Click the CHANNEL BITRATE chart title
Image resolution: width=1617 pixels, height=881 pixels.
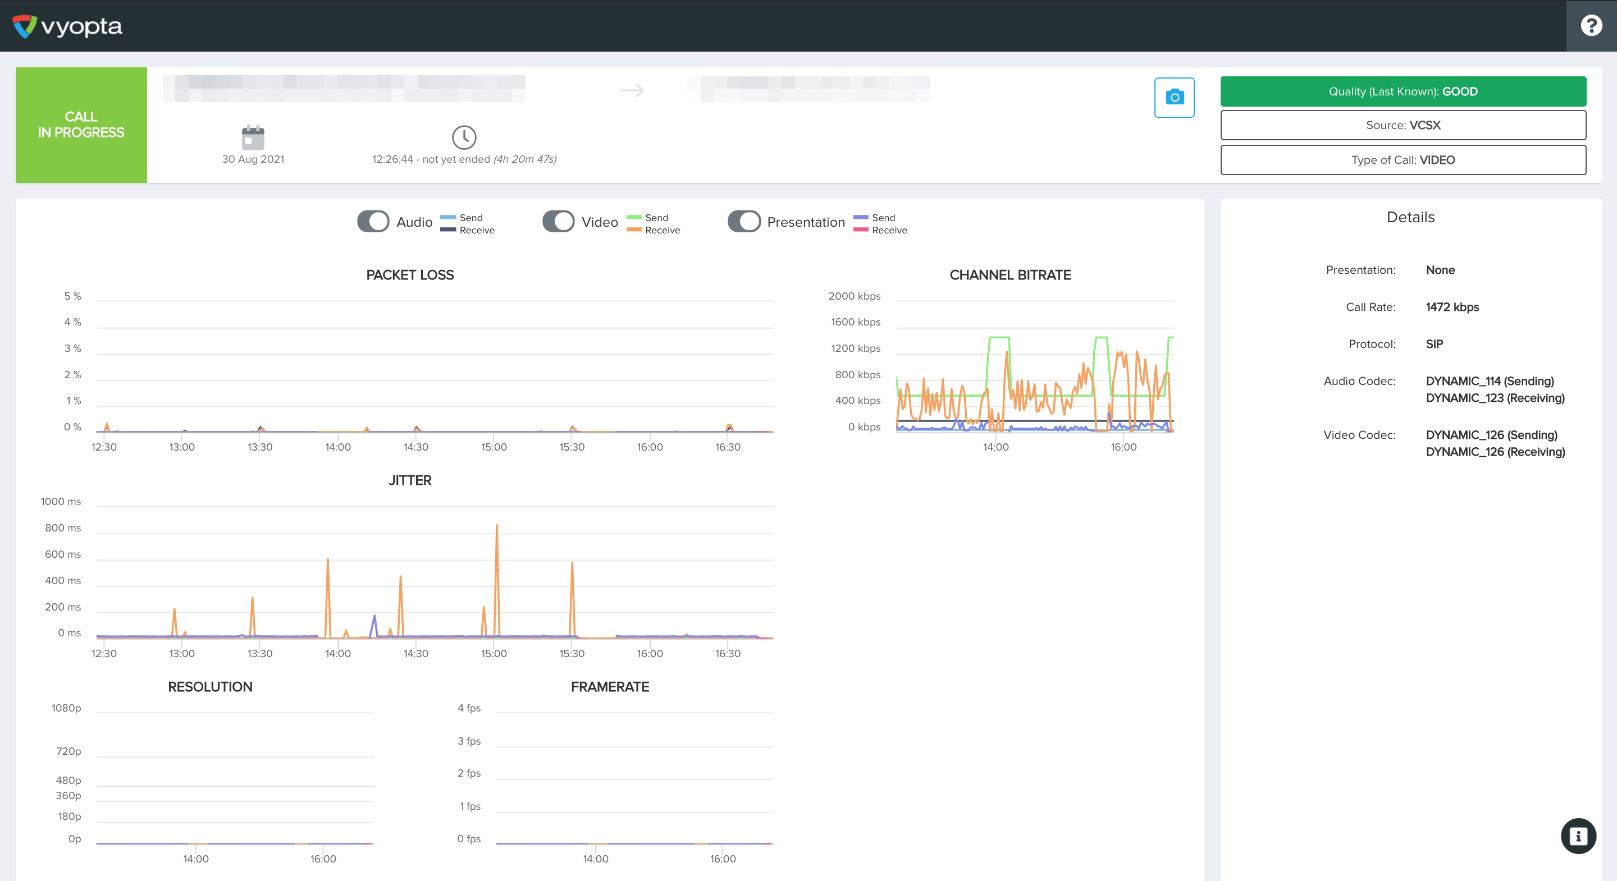[x=1010, y=275]
